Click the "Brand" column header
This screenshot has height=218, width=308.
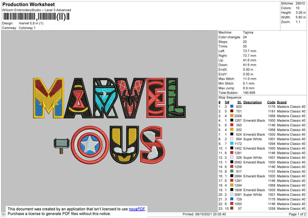click(282, 102)
